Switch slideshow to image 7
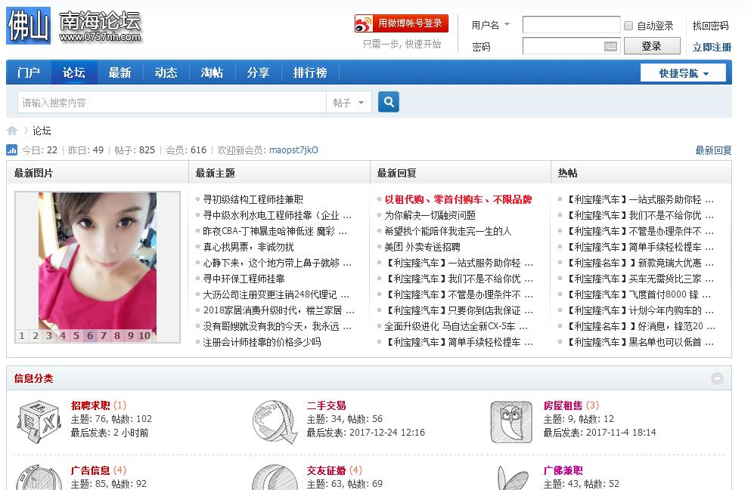The image size is (751, 490). tap(104, 335)
